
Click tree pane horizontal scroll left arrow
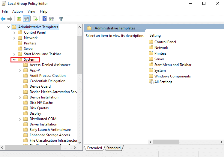click(2, 148)
